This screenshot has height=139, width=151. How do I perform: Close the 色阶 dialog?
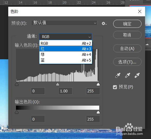click(x=140, y=11)
